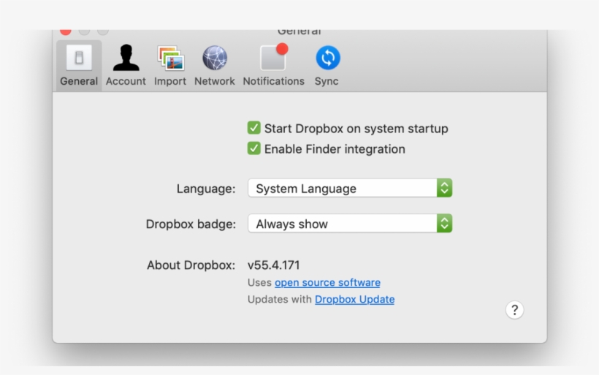Open the Notifications tab
599x375 pixels.
click(x=273, y=66)
